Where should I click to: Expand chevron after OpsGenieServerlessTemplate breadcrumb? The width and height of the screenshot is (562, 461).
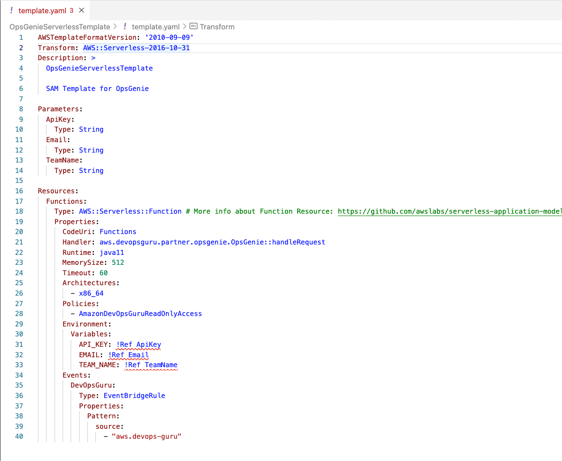(x=116, y=27)
